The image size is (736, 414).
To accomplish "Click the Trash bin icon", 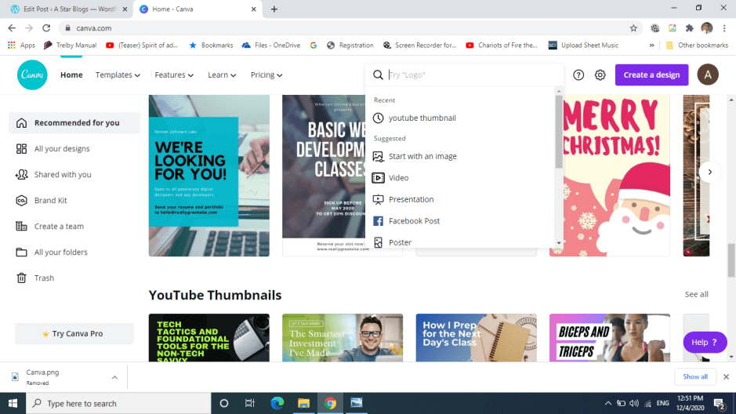I will tap(22, 278).
